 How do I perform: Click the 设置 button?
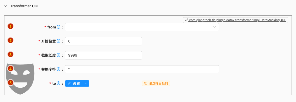74,83
